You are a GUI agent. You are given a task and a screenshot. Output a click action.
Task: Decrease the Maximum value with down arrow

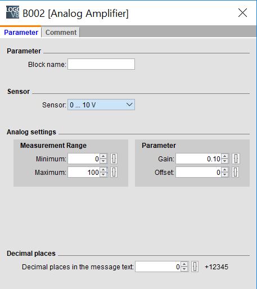pyautogui.click(x=103, y=175)
